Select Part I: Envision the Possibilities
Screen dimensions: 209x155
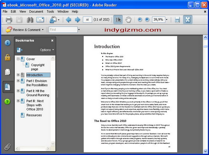(37, 83)
